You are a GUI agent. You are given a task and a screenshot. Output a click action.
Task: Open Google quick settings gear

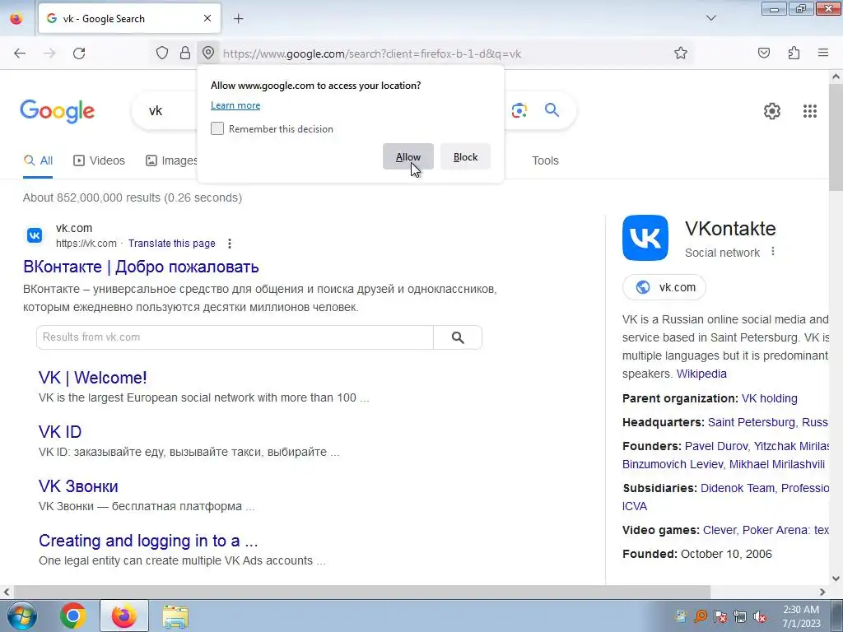tap(772, 111)
